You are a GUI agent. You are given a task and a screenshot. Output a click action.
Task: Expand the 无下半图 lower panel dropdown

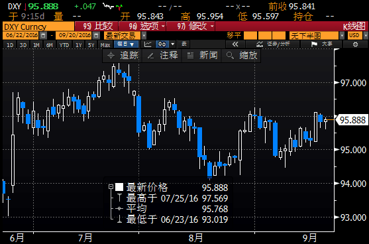click(x=343, y=36)
